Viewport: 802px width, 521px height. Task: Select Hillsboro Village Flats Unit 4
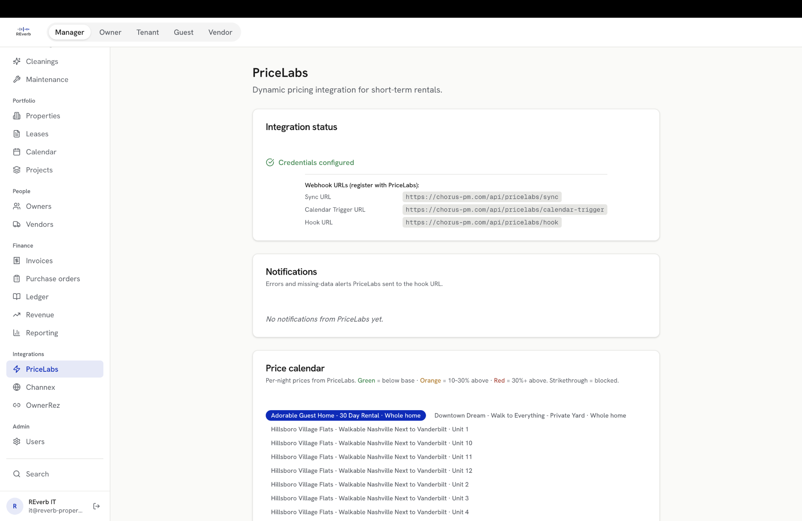tap(370, 512)
